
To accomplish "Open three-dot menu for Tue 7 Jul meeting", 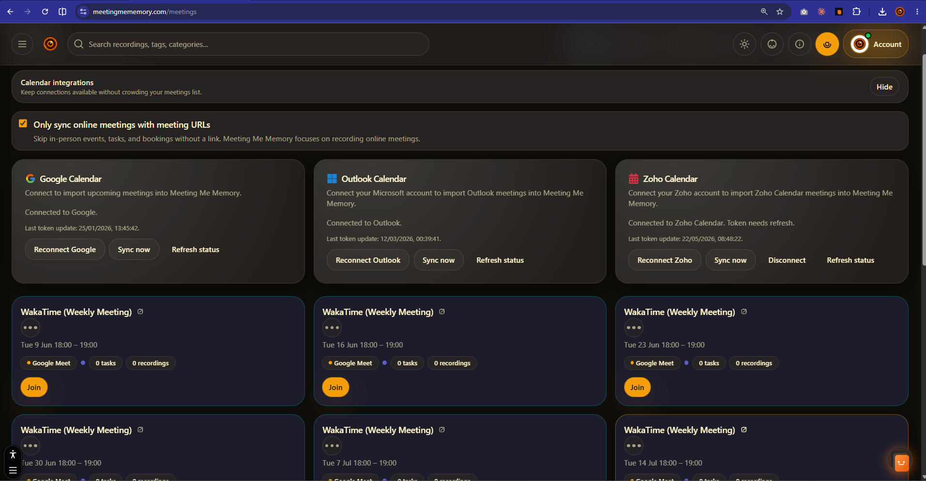I will tap(332, 446).
